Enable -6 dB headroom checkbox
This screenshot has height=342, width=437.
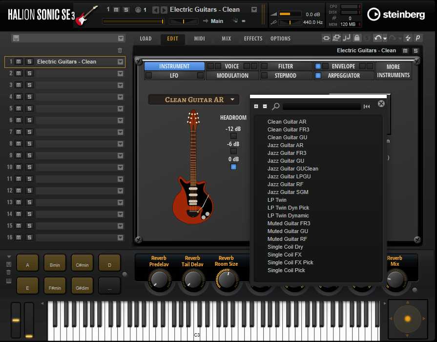tap(233, 151)
